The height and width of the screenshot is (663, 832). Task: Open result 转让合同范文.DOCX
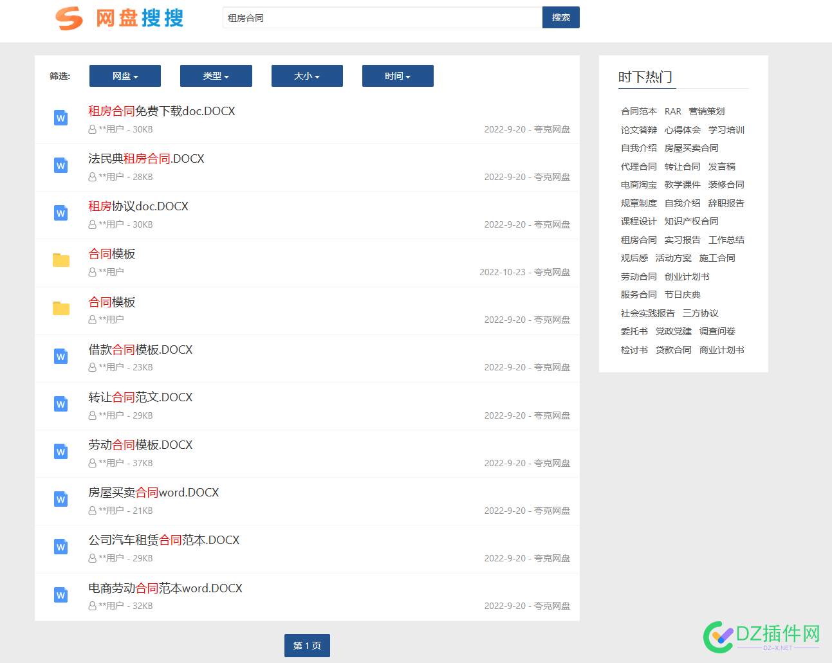coord(140,397)
